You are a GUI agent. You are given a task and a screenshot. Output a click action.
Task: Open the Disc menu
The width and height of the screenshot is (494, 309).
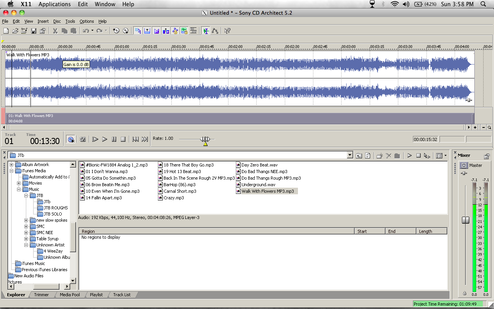pyautogui.click(x=57, y=21)
